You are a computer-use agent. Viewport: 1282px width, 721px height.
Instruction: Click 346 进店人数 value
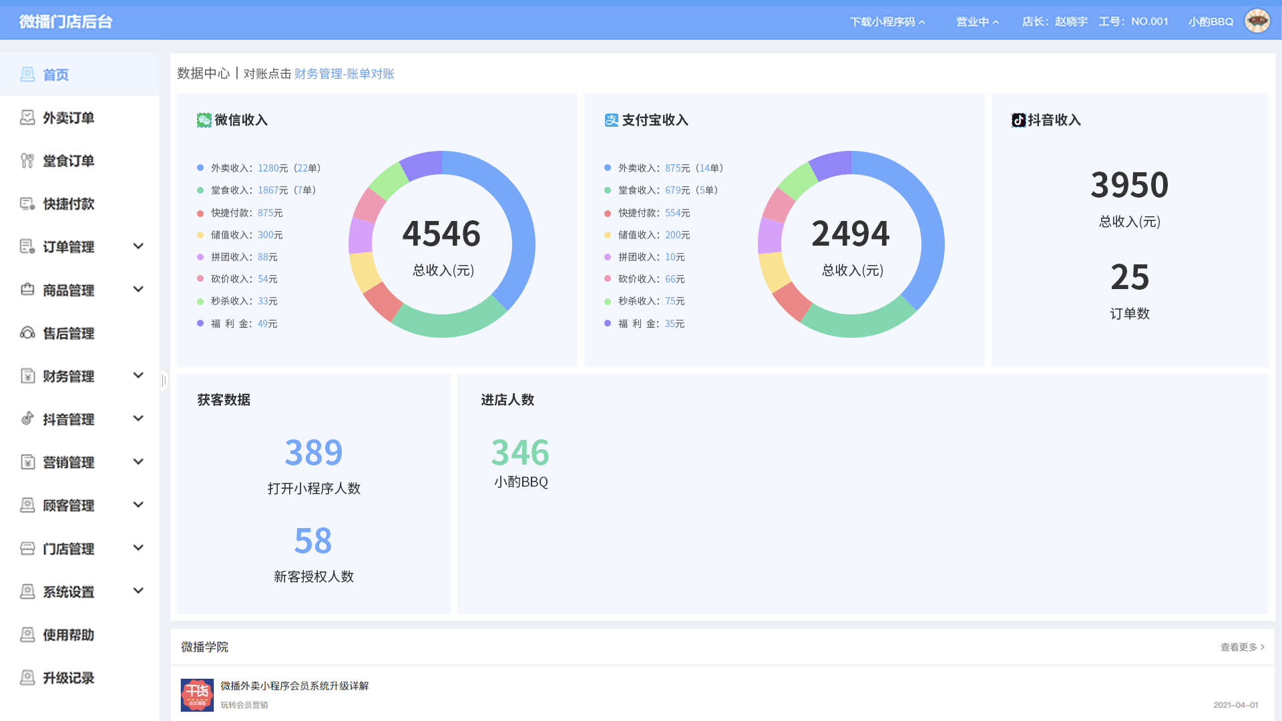coord(520,453)
